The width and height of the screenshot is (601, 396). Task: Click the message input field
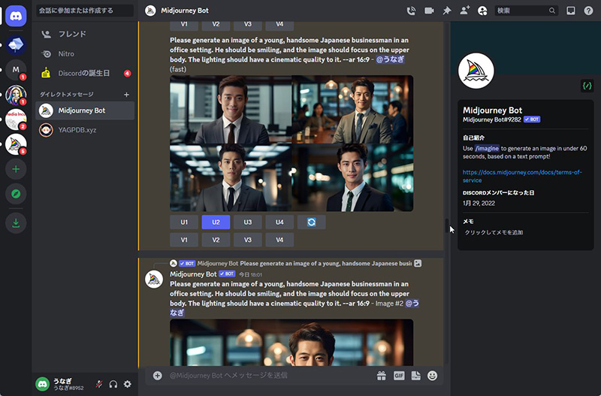(263, 375)
